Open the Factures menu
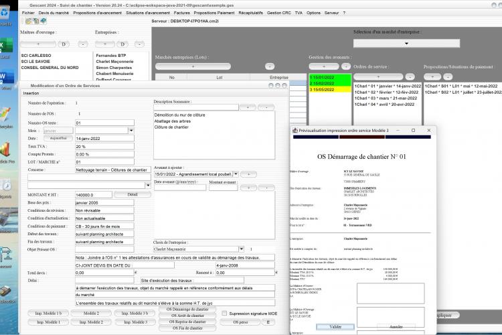The image size is (502, 335). tap(182, 13)
